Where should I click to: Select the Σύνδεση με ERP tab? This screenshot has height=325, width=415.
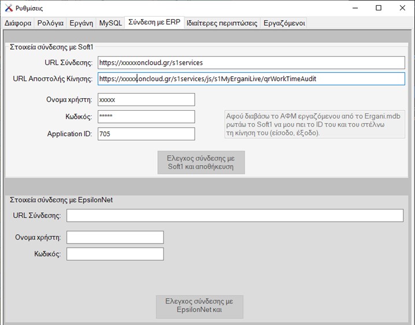tap(154, 23)
